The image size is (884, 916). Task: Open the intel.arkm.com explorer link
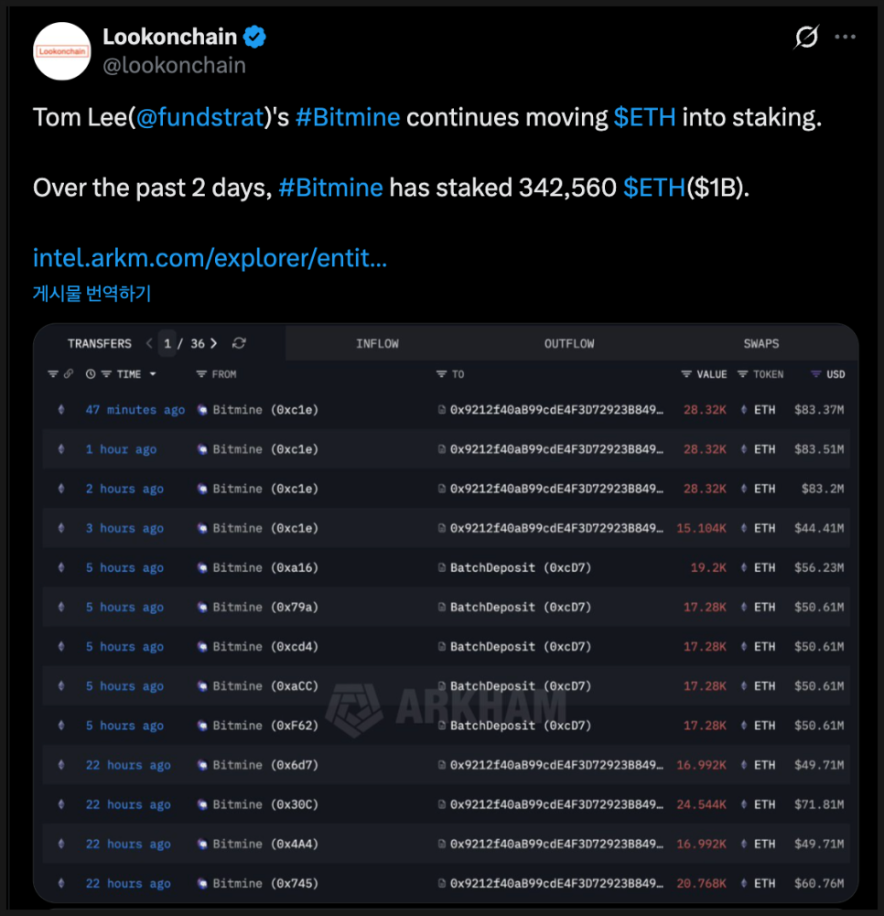(210, 258)
